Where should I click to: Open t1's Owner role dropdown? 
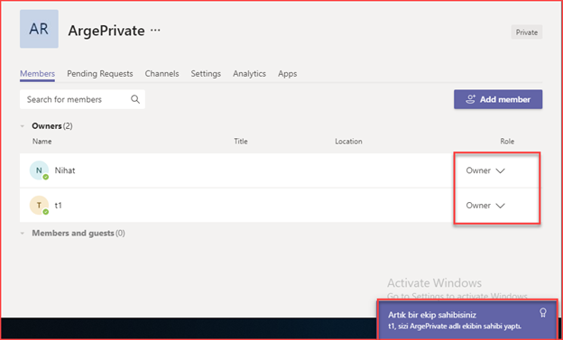click(485, 206)
